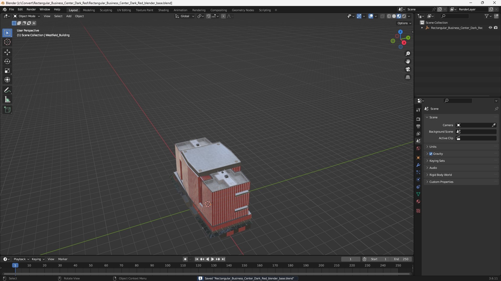Activate the Scale tool
Image resolution: width=501 pixels, height=281 pixels.
[7, 71]
